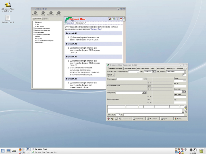Open the ALT Linux documentation desktop icon
206x154 pixels.
pos(8,7)
